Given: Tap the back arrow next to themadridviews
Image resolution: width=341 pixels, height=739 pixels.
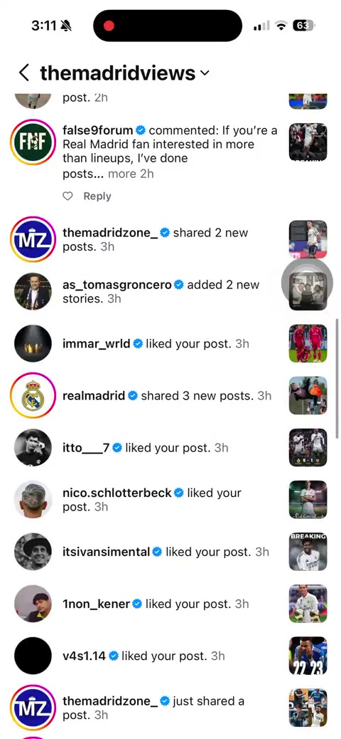Looking at the screenshot, I should click(x=24, y=73).
